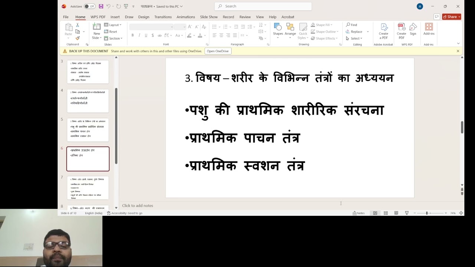The image size is (475, 267).
Task: Open the Transitions ribbon tab
Action: [x=163, y=17]
